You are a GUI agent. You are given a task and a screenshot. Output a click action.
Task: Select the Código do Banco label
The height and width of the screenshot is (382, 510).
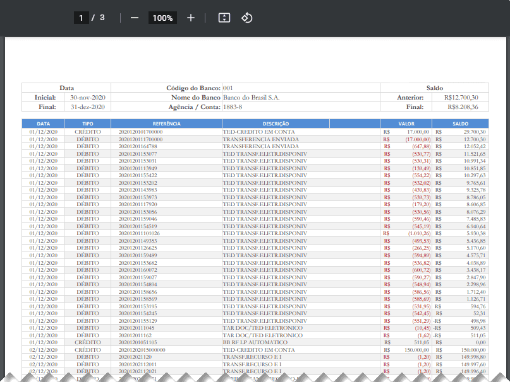[193, 88]
